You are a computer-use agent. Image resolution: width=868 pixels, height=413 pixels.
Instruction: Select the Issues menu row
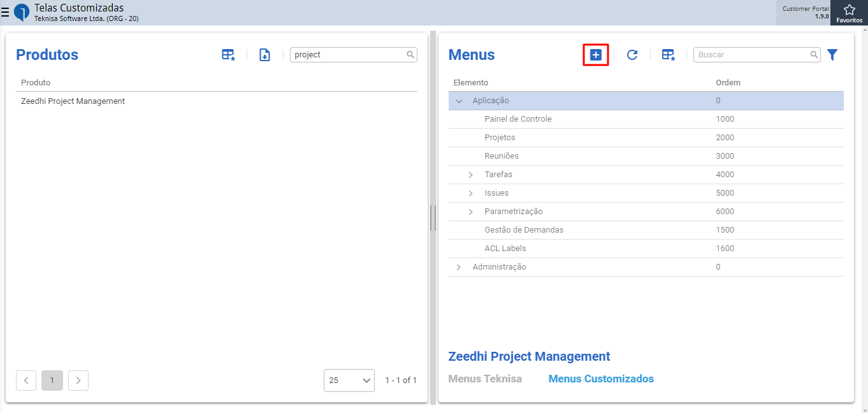(646, 193)
